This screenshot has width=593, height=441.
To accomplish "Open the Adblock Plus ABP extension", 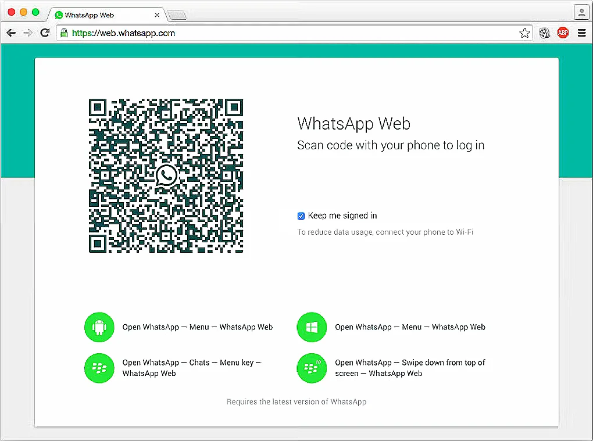I will [x=563, y=33].
